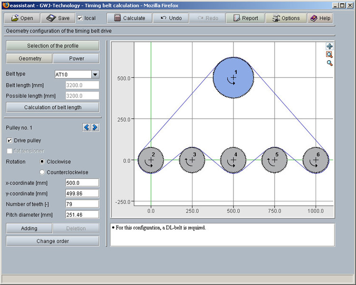Toggle the local checkbox
This screenshot has width=356, height=285.
pyautogui.click(x=80, y=18)
